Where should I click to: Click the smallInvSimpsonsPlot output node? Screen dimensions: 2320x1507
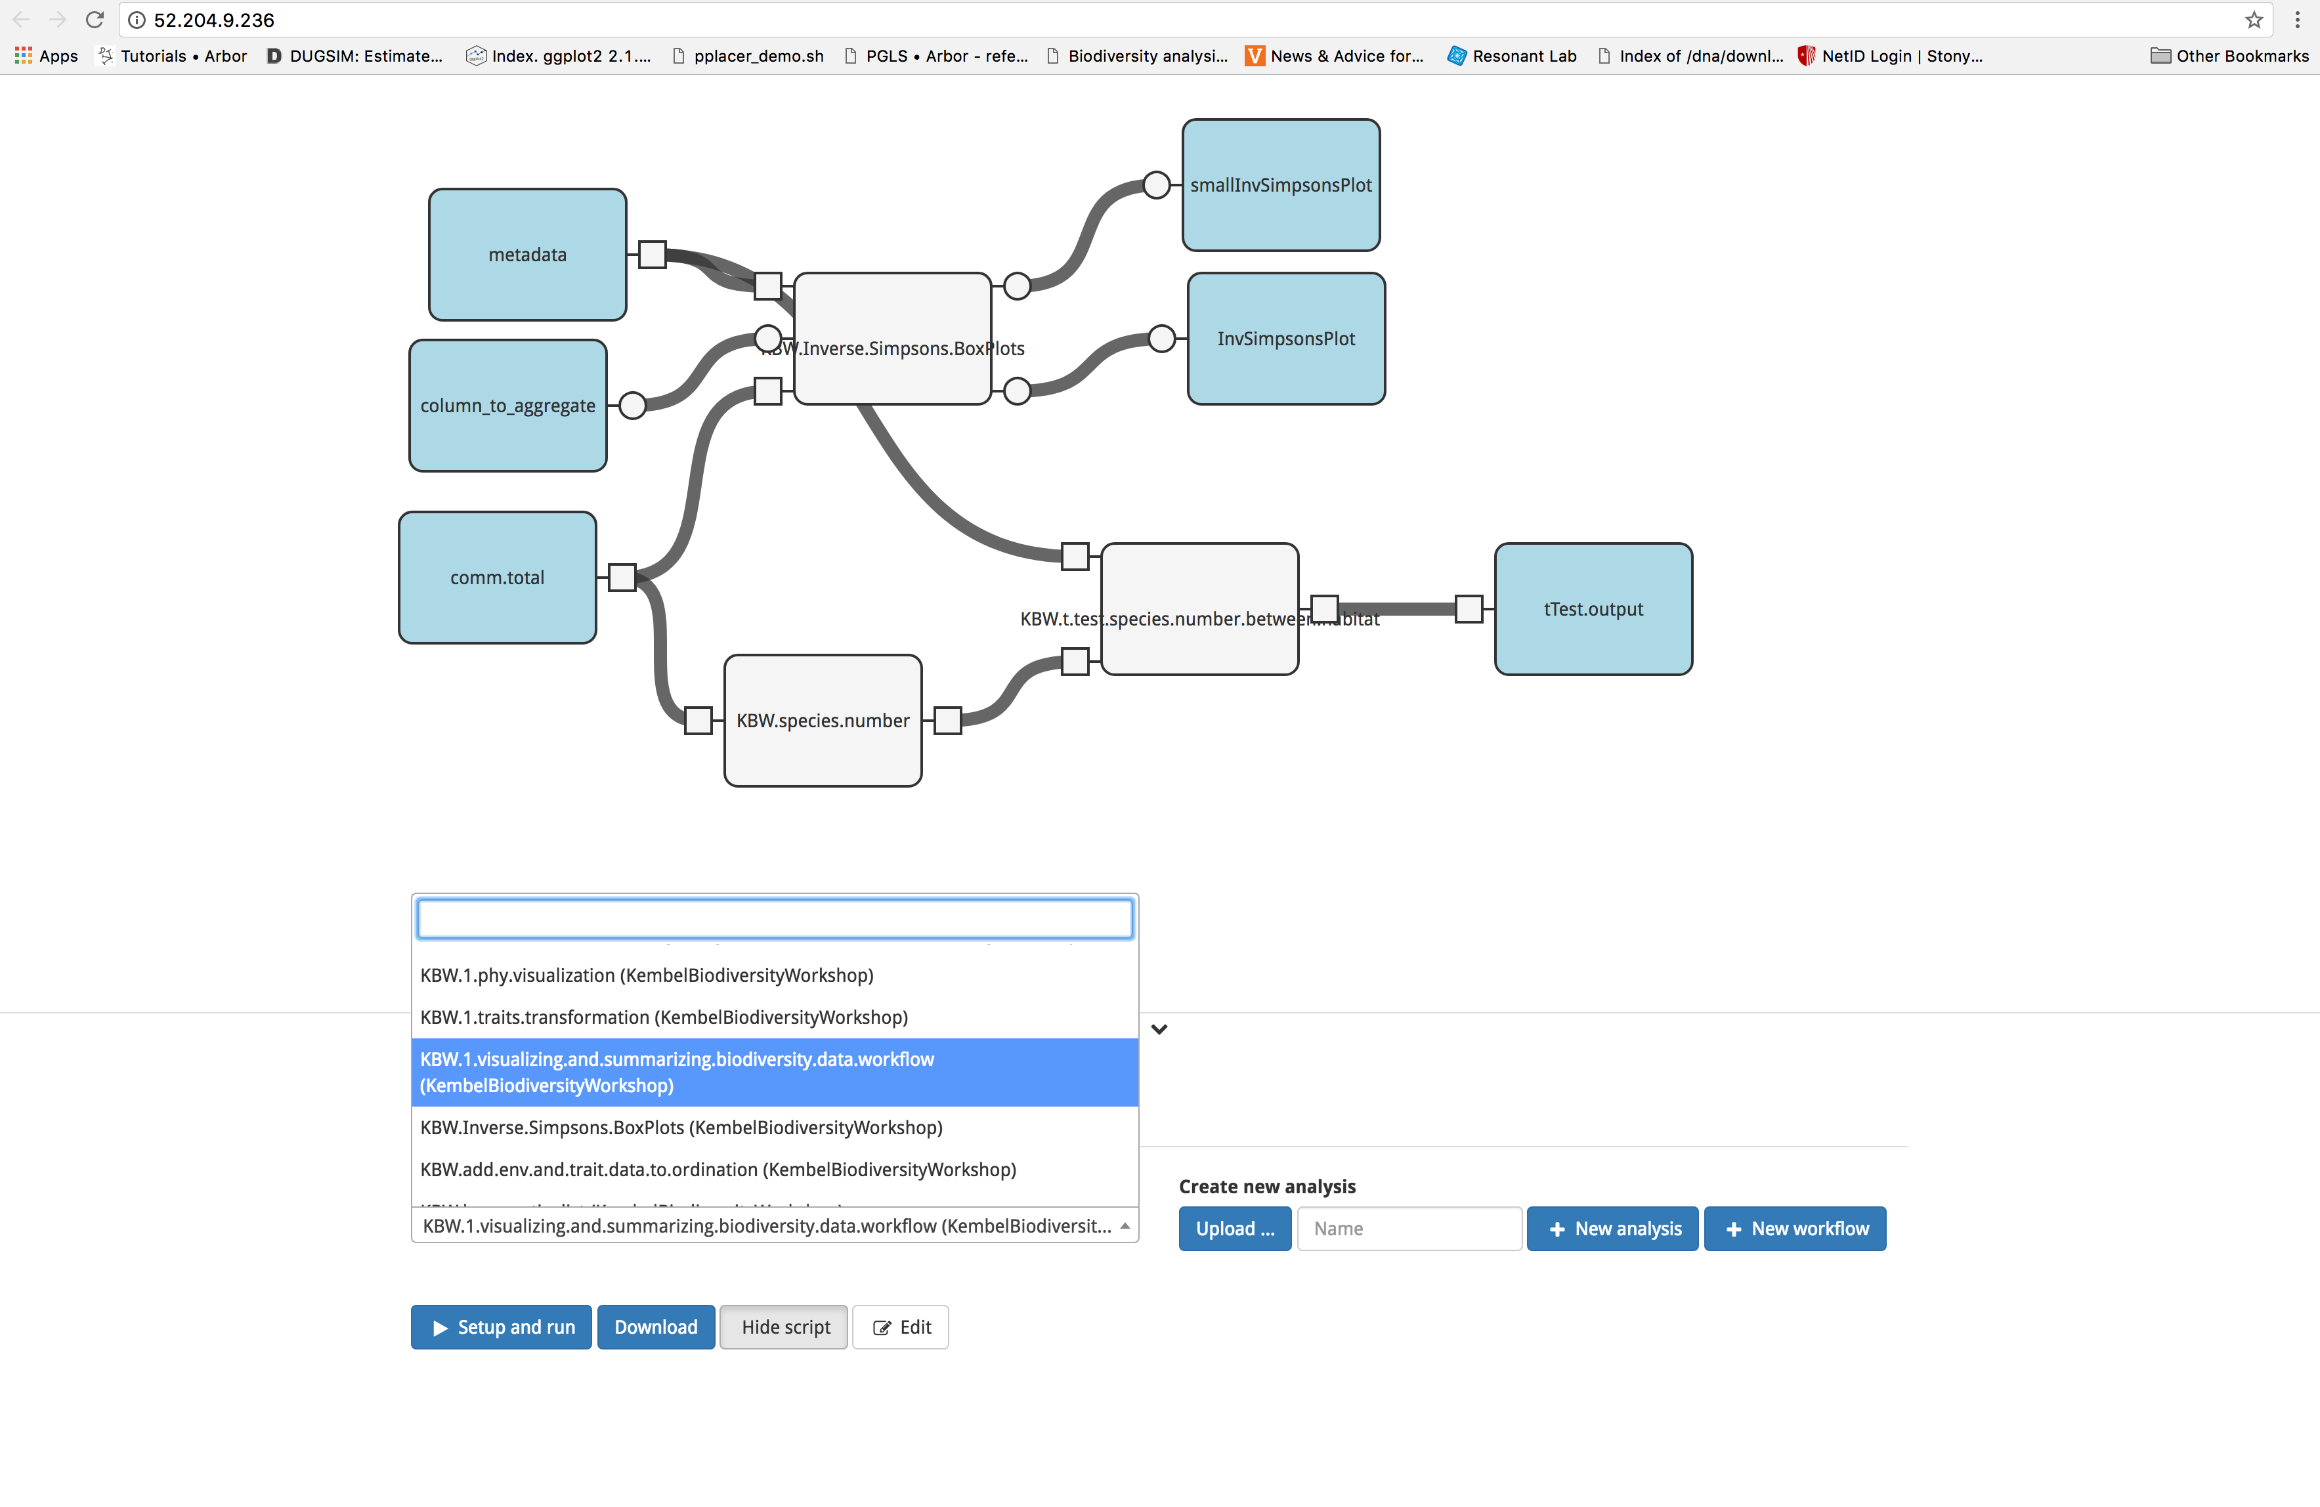coord(1281,184)
